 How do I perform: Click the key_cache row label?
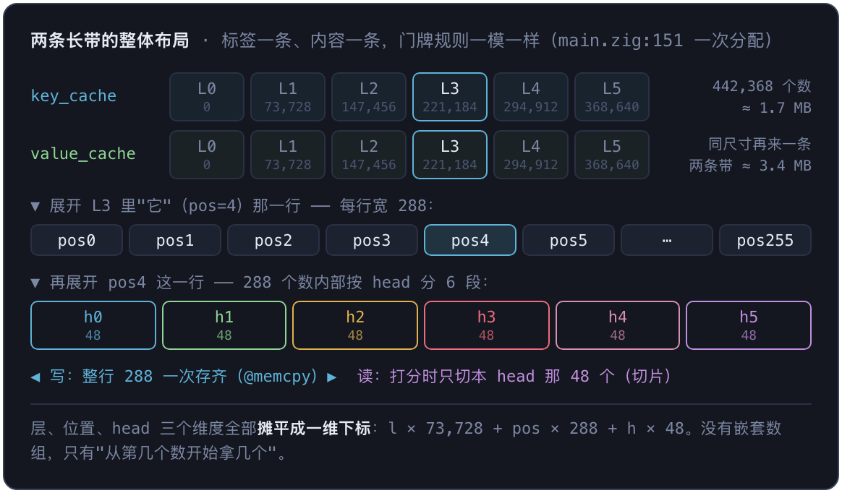pos(74,96)
